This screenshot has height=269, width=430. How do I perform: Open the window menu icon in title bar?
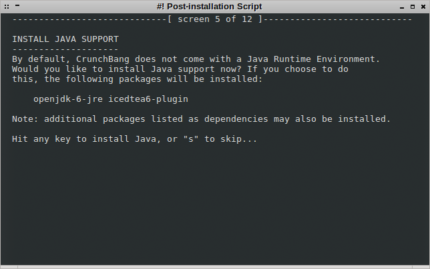[7, 7]
